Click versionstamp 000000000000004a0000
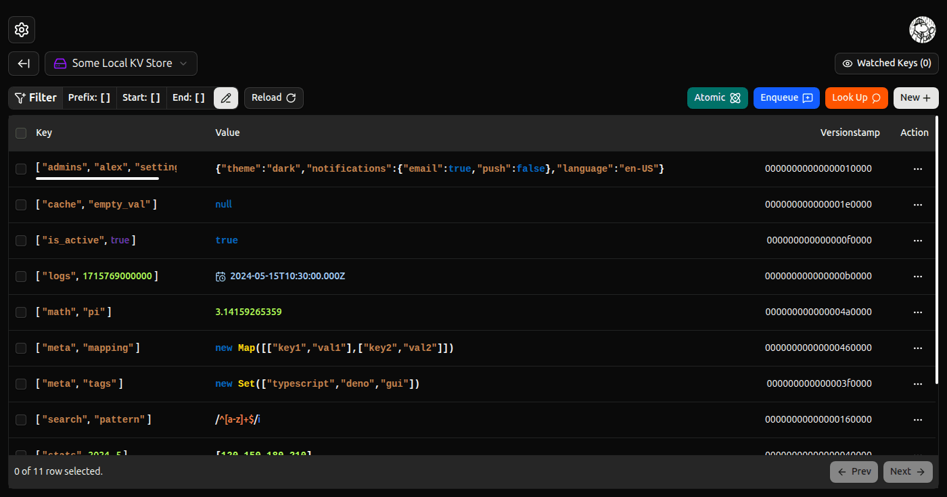Image resolution: width=947 pixels, height=497 pixels. [x=818, y=312]
